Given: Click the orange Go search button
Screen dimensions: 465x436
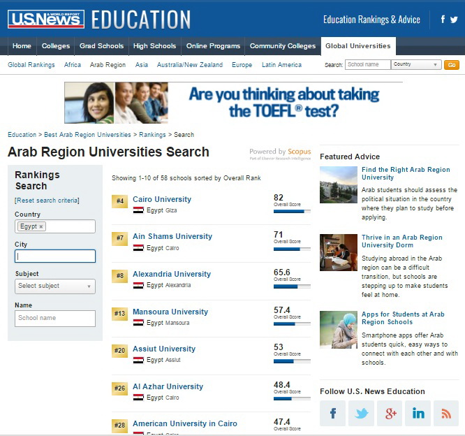Looking at the screenshot, I should tap(452, 65).
